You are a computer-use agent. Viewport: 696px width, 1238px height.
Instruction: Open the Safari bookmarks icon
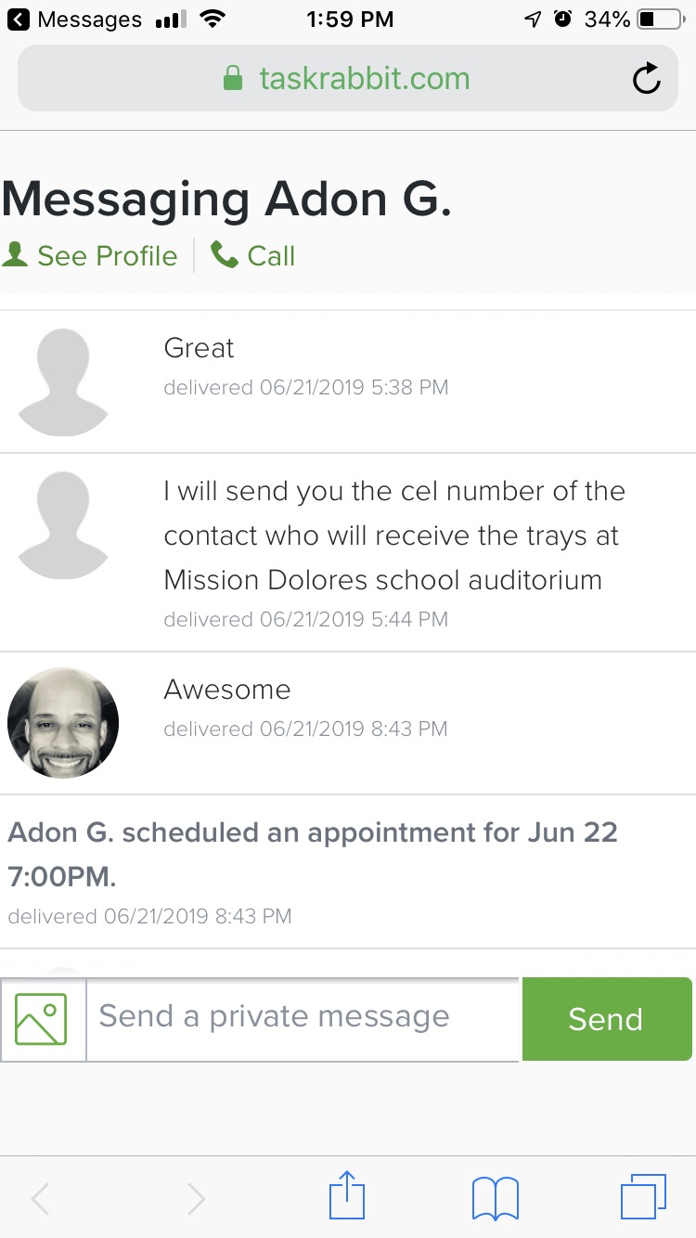(495, 1197)
